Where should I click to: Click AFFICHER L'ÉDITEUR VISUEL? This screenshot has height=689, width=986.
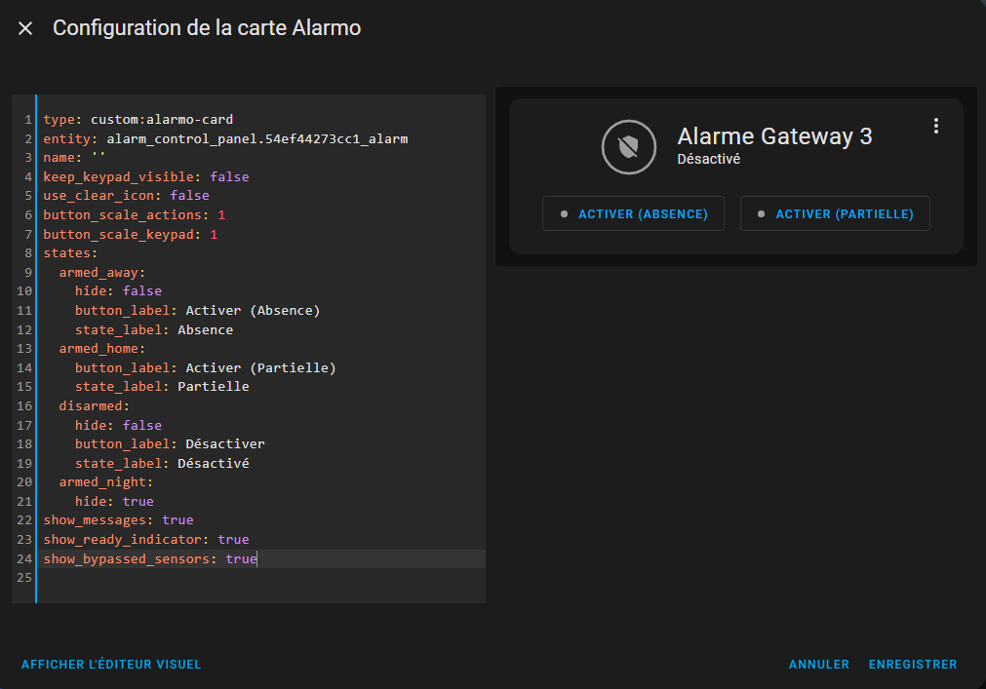point(111,664)
